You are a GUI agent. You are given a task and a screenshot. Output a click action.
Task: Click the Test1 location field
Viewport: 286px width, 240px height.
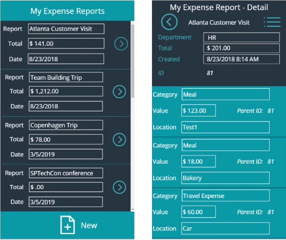pos(226,127)
